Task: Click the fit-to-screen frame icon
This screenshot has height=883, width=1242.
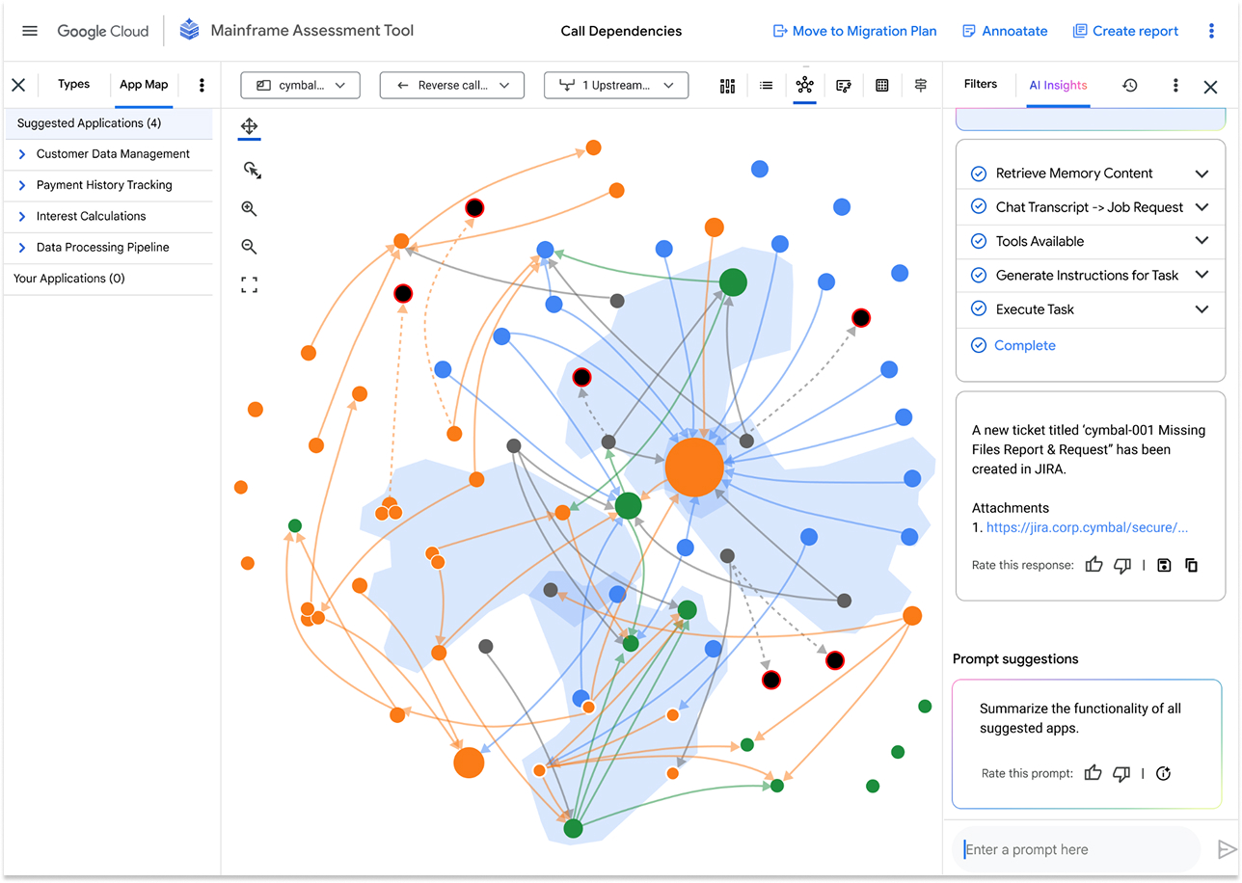Action: click(249, 285)
